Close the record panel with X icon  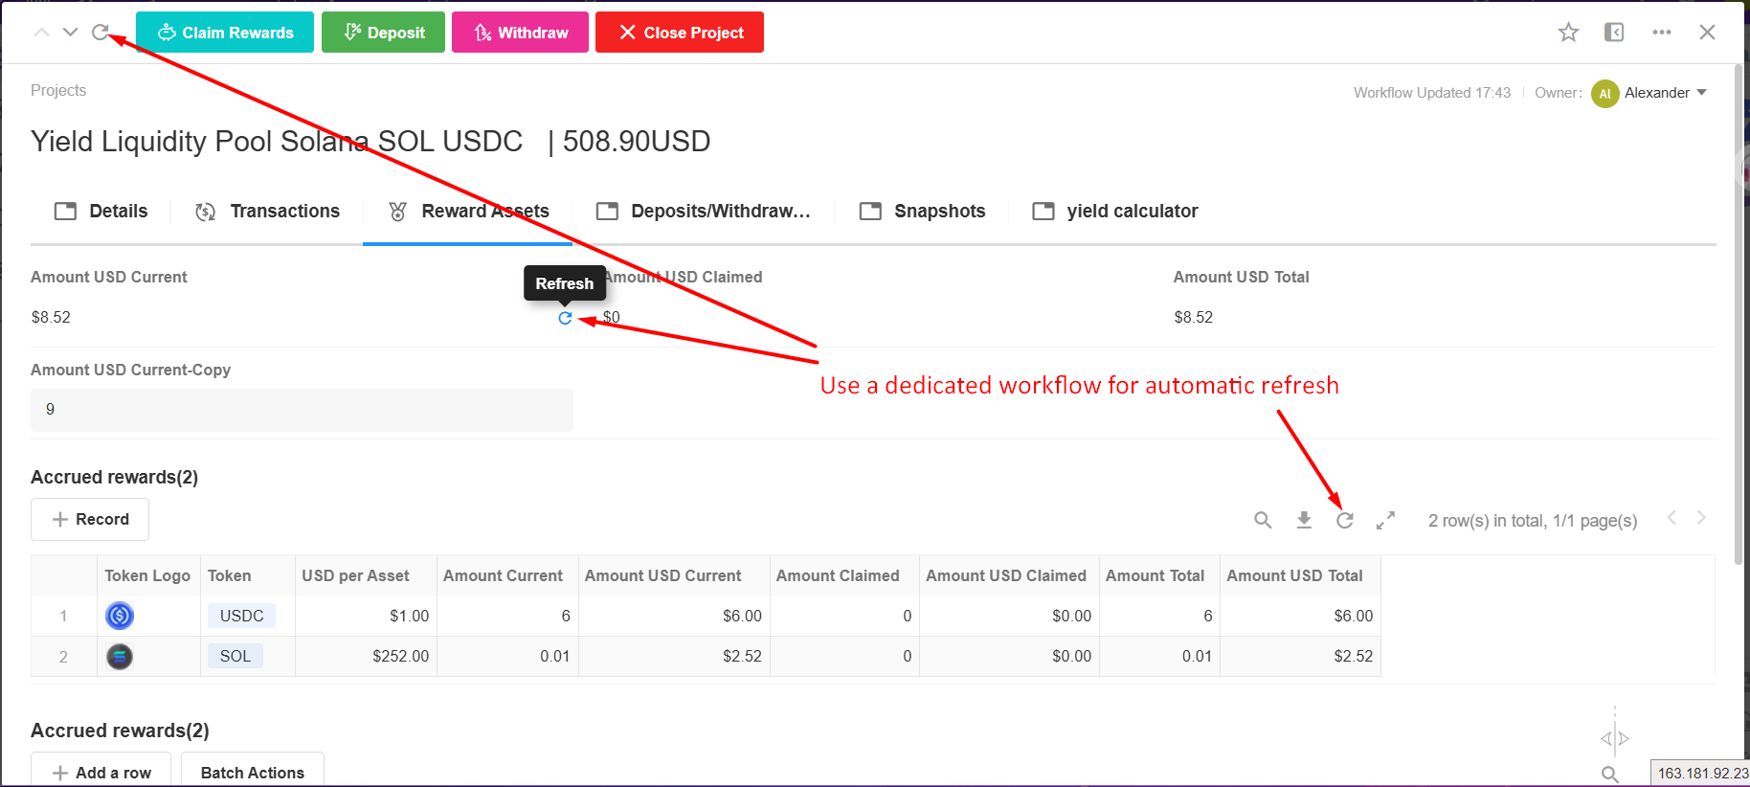point(1707,33)
